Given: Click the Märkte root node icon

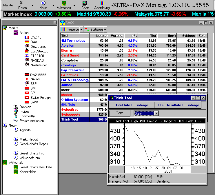Looking at the screenshot, I should coord(5,28).
